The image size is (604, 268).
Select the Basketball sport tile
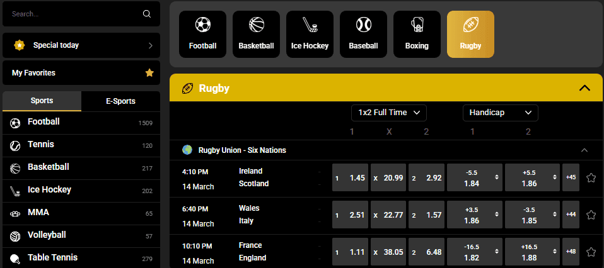(256, 34)
